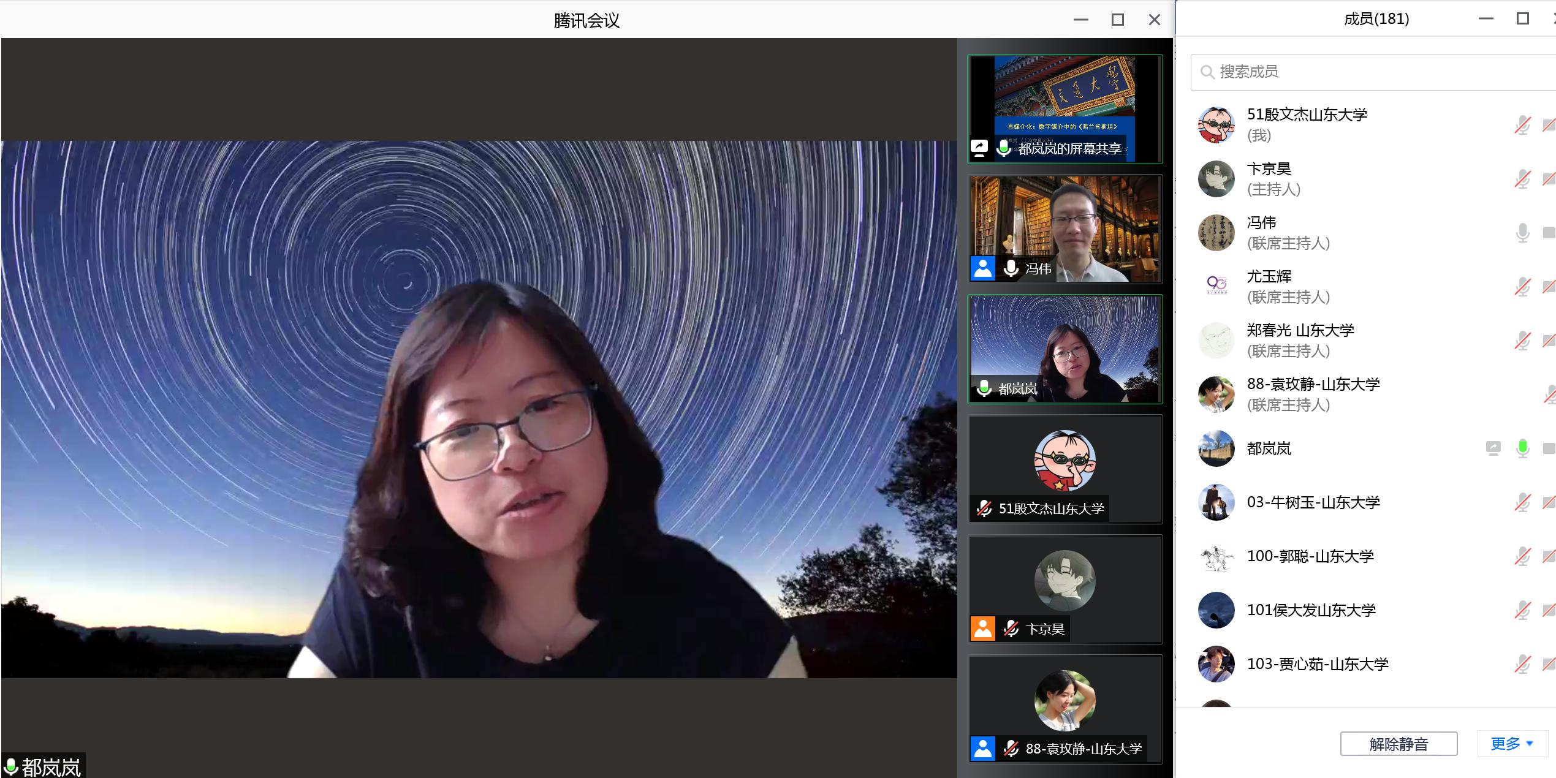Select member name 尤玉辉 in the list

coord(1269,276)
